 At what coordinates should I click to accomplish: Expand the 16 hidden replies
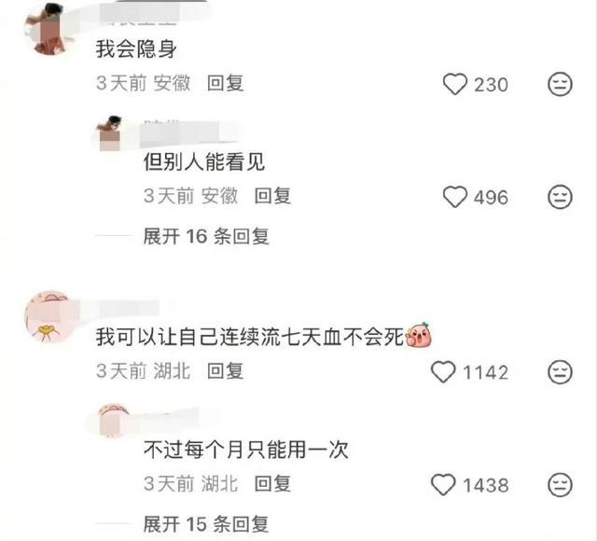tap(206, 236)
